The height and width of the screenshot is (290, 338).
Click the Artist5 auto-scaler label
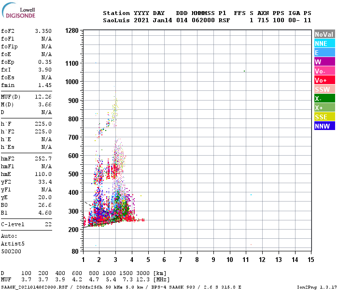click(x=13, y=244)
